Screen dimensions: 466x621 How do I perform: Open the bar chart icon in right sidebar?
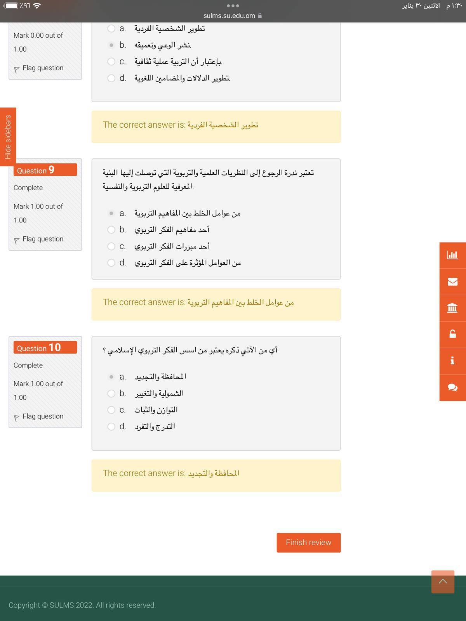point(452,255)
